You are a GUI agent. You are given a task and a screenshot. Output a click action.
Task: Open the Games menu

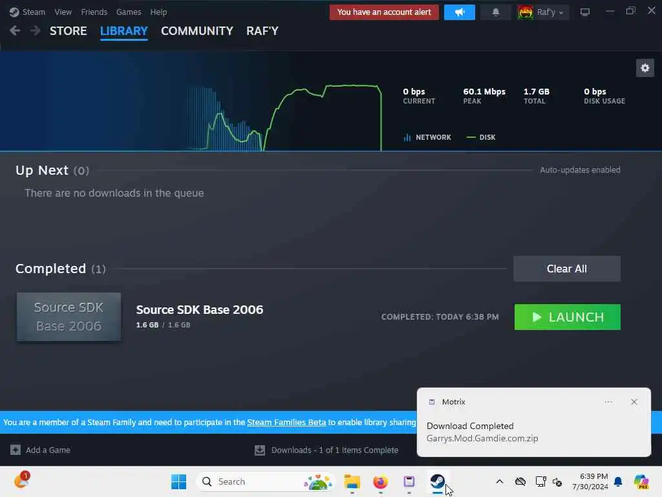point(129,12)
